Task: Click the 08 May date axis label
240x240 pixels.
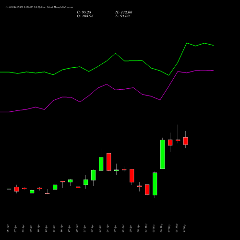Action: [177, 228]
